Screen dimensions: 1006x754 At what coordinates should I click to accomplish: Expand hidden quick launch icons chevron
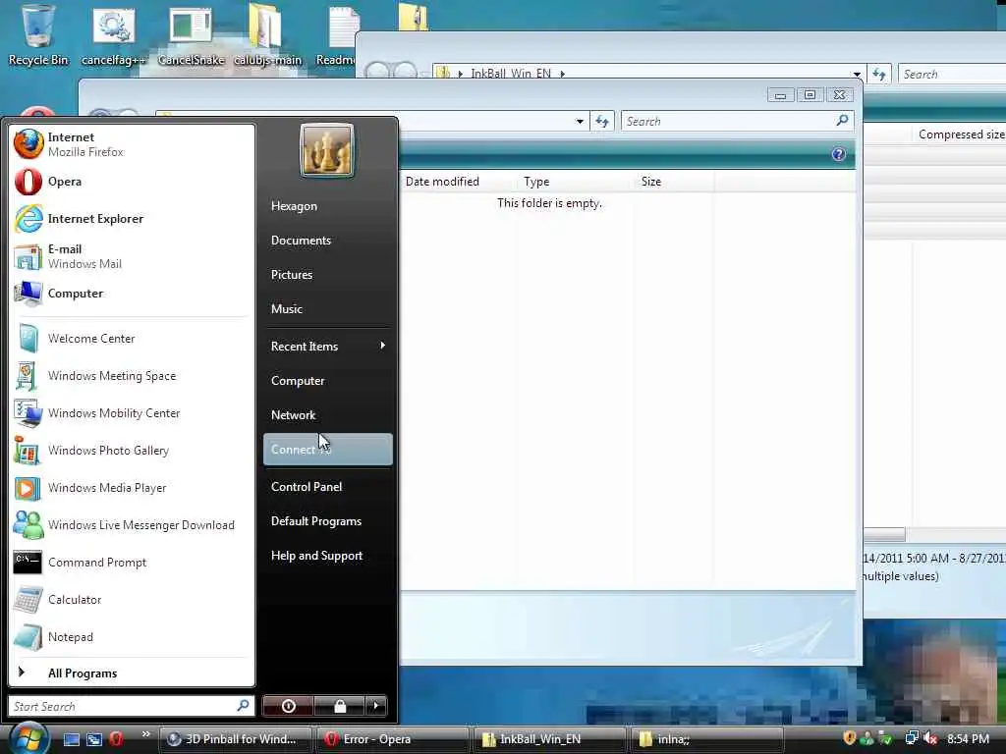coord(145,734)
